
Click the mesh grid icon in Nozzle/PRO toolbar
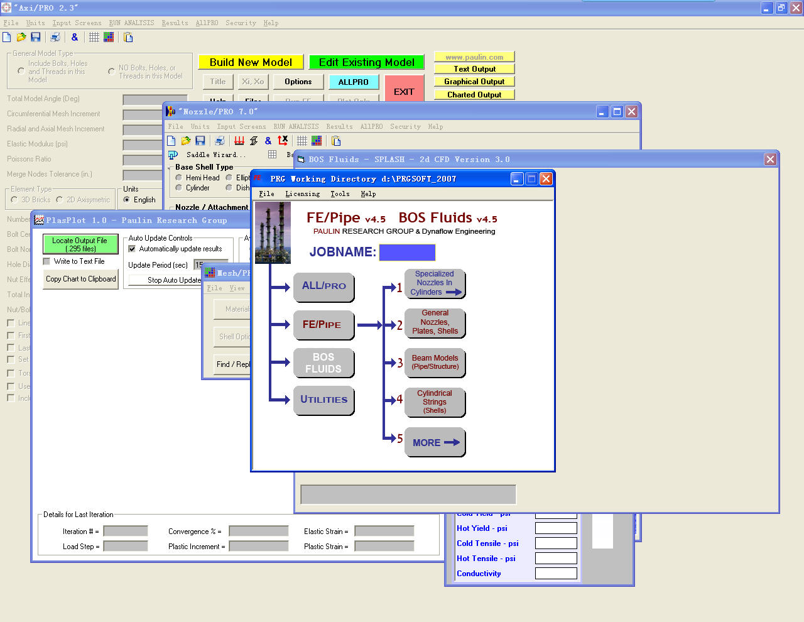(x=302, y=141)
